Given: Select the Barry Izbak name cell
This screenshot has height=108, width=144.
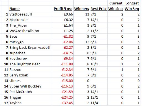Looking at the screenshot, I should (x=31, y=75).
